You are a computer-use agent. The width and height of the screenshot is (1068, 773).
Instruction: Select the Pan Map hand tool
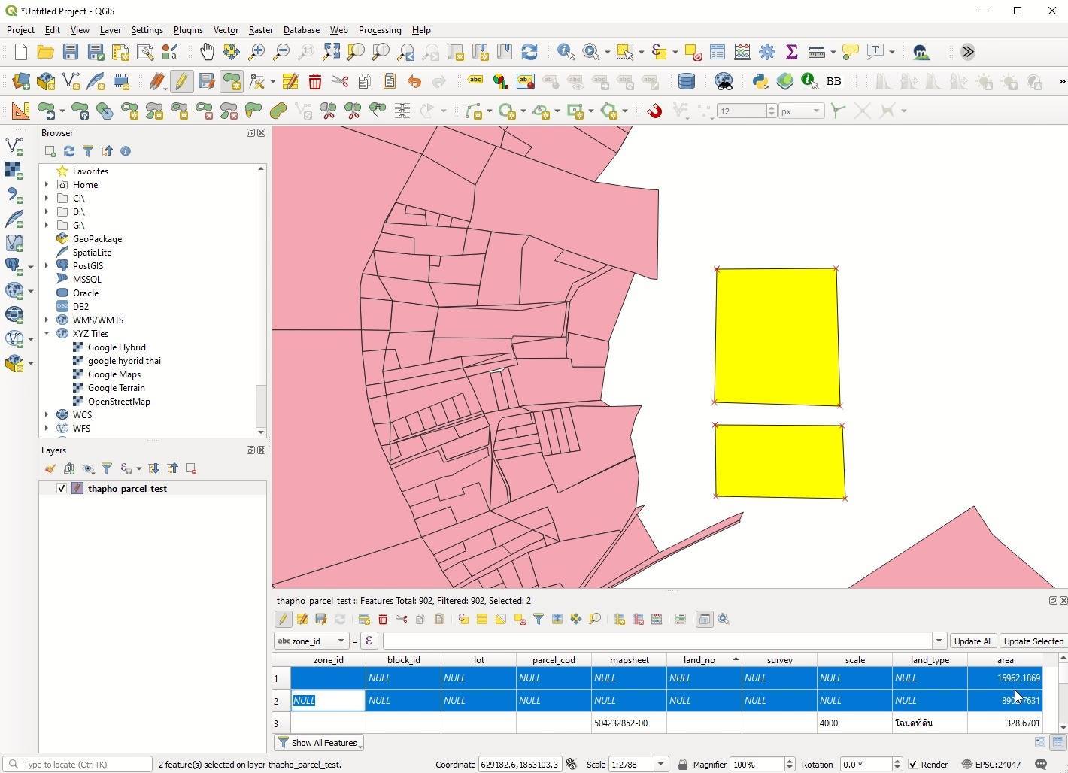[x=206, y=51]
